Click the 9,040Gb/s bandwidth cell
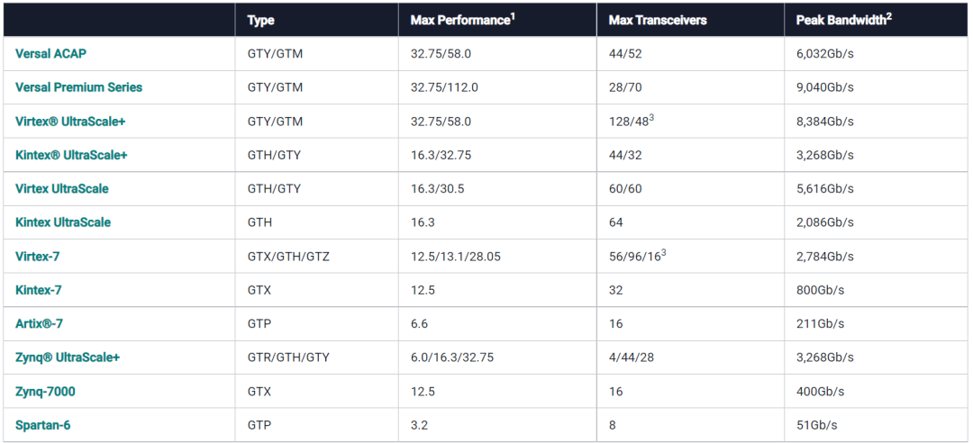The width and height of the screenshot is (973, 443). (x=824, y=87)
